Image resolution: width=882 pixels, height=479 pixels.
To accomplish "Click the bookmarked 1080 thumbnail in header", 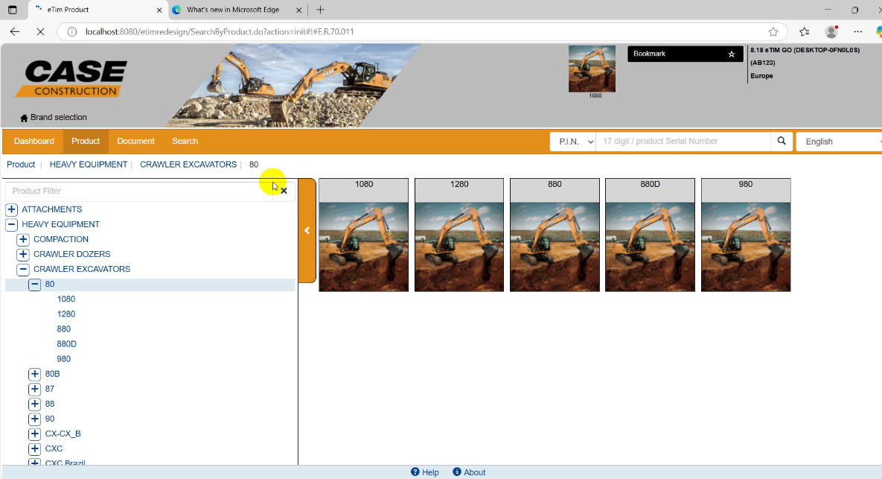I will coord(592,69).
